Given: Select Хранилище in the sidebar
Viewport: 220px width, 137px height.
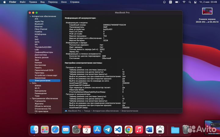Looking at the screenshot, I should point(40,78).
